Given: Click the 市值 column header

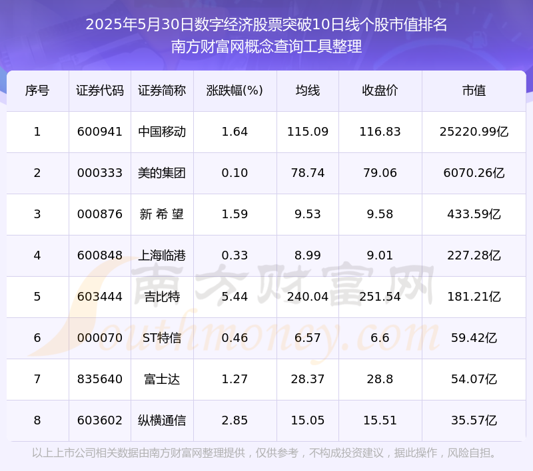Looking at the screenshot, I should click(x=474, y=90).
